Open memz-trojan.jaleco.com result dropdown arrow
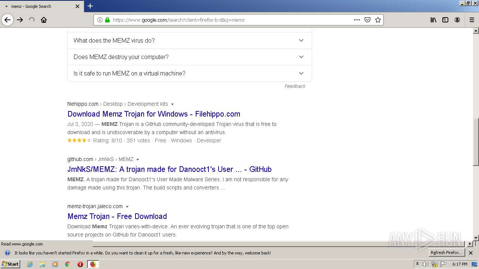 127,207
